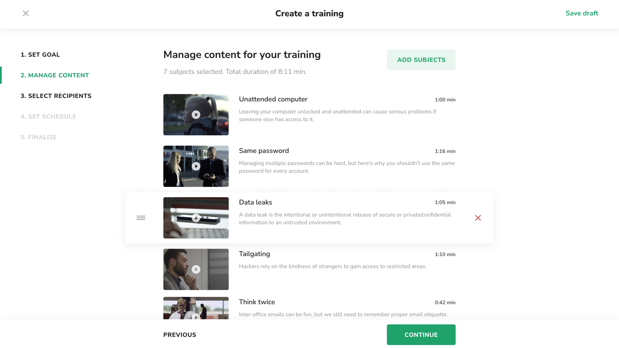Select the Unattended computer title

[x=273, y=99]
